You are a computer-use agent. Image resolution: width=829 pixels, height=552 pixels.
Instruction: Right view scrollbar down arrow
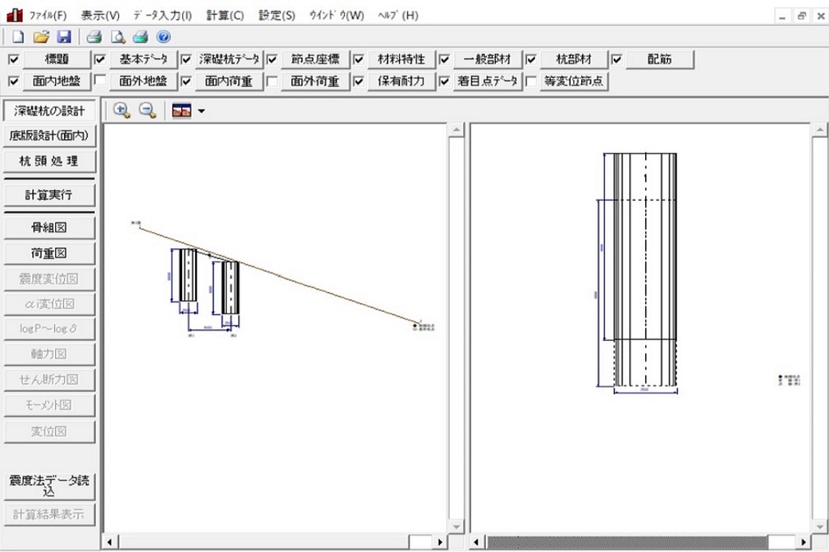819,527
